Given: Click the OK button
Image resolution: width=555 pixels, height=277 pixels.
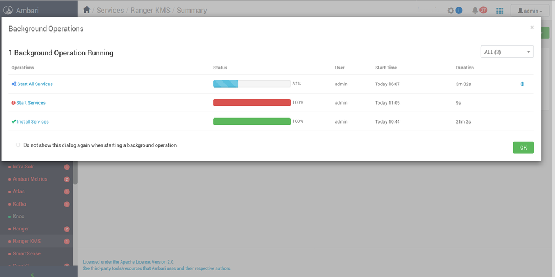Looking at the screenshot, I should [523, 147].
